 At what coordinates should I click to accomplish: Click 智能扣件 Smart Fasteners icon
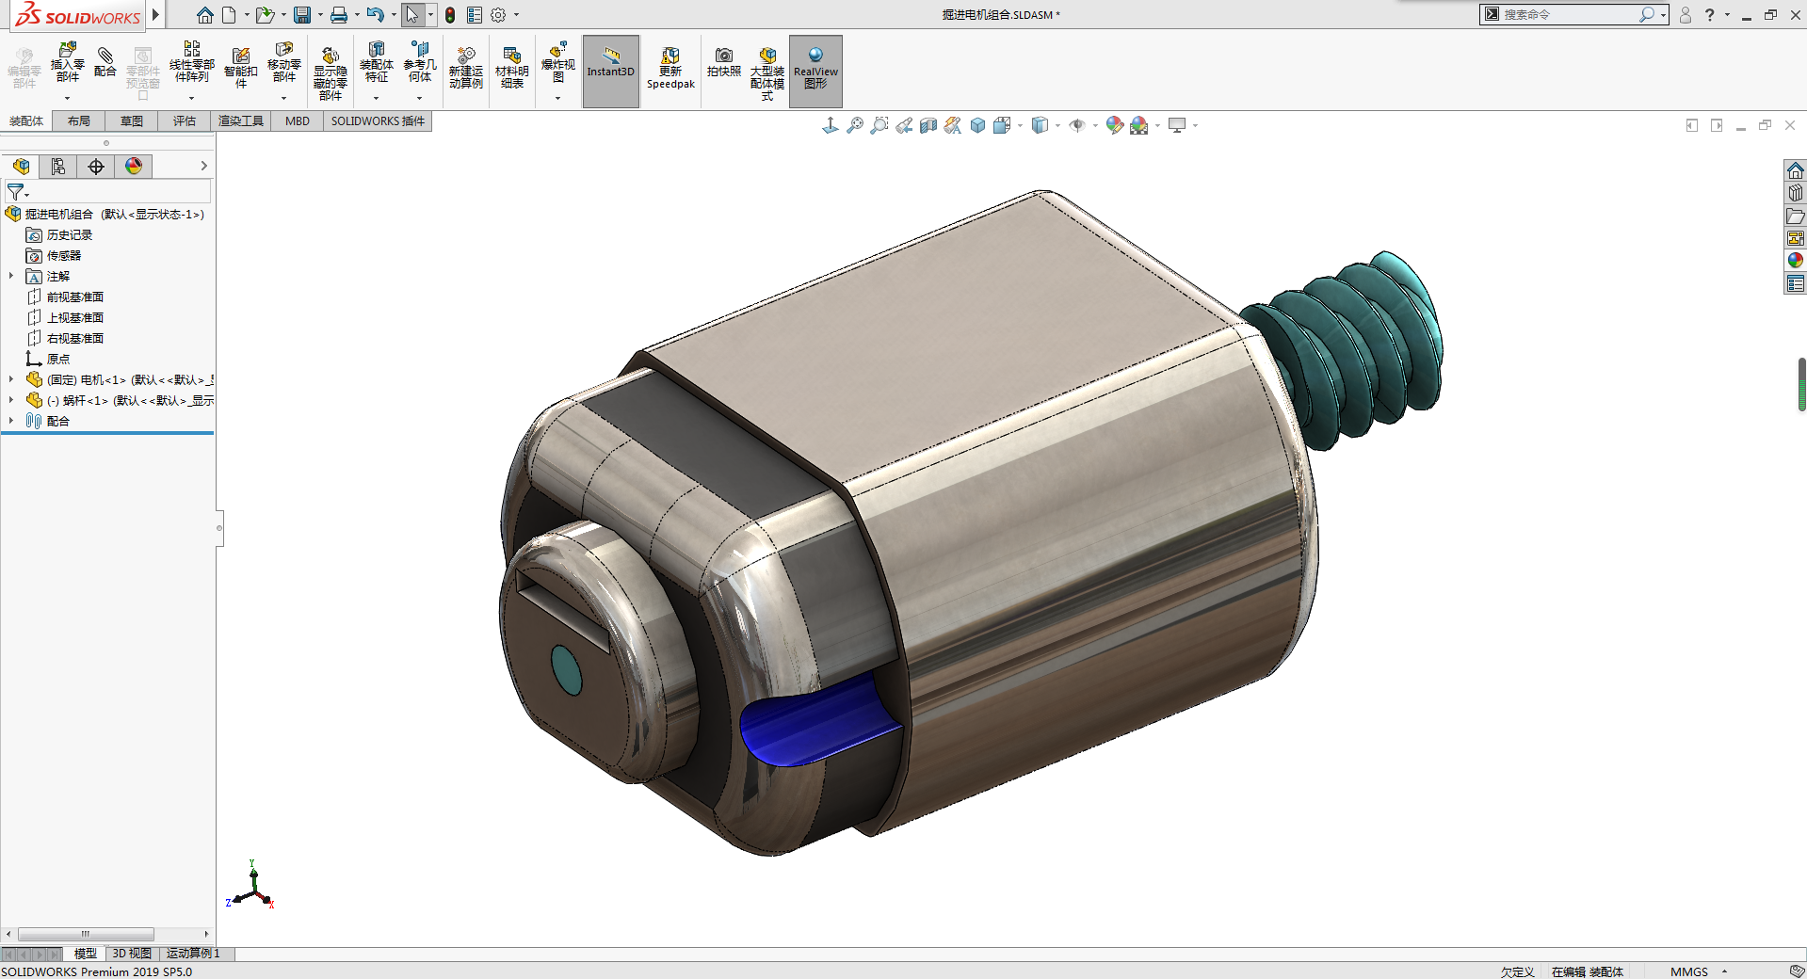coord(240,66)
